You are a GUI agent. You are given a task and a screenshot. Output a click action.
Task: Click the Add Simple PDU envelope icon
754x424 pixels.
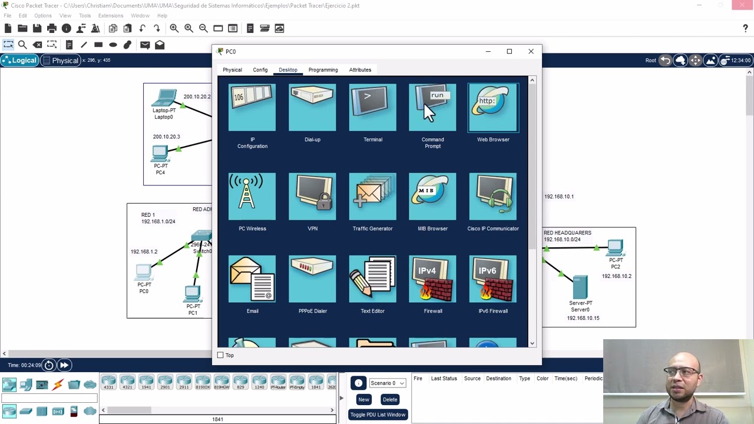tap(145, 45)
